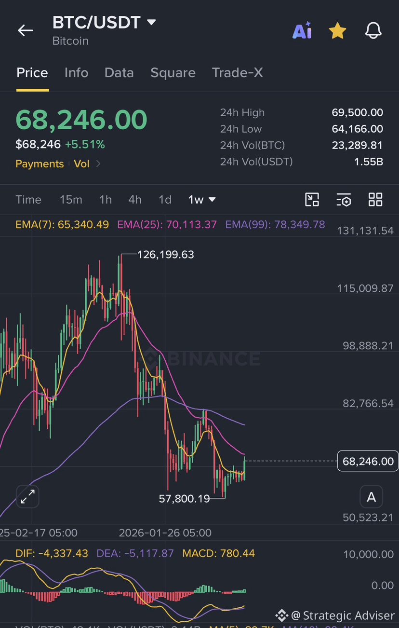
Task: Choose the 1h interval
Action: point(106,200)
